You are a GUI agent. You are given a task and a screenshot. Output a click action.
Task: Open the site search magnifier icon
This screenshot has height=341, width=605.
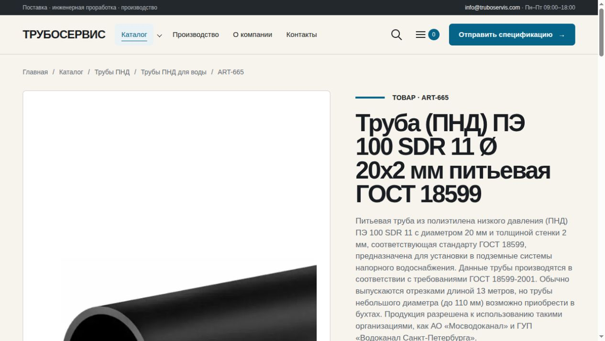[396, 34]
